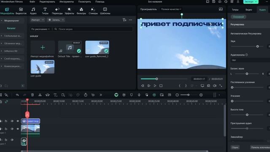Adjust the Высота тона pitch slider
This screenshot has height=152, width=270.
(x=247, y=115)
